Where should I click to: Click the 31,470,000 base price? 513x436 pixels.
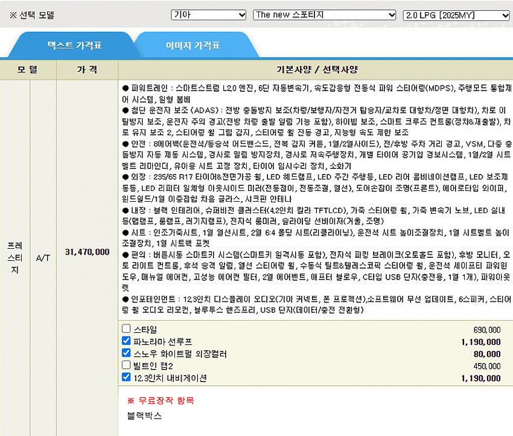tap(88, 251)
